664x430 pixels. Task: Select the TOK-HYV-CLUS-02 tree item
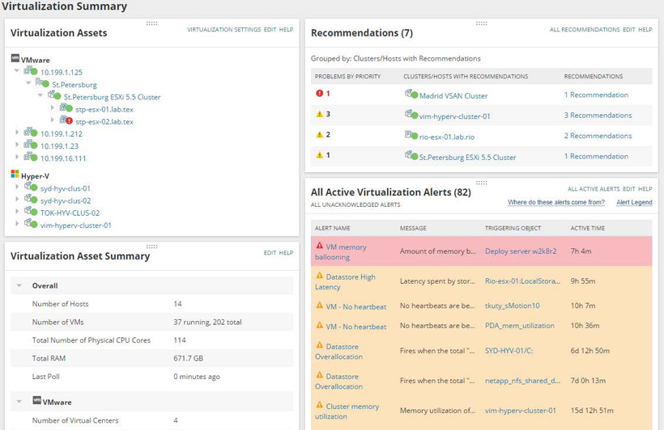click(70, 213)
